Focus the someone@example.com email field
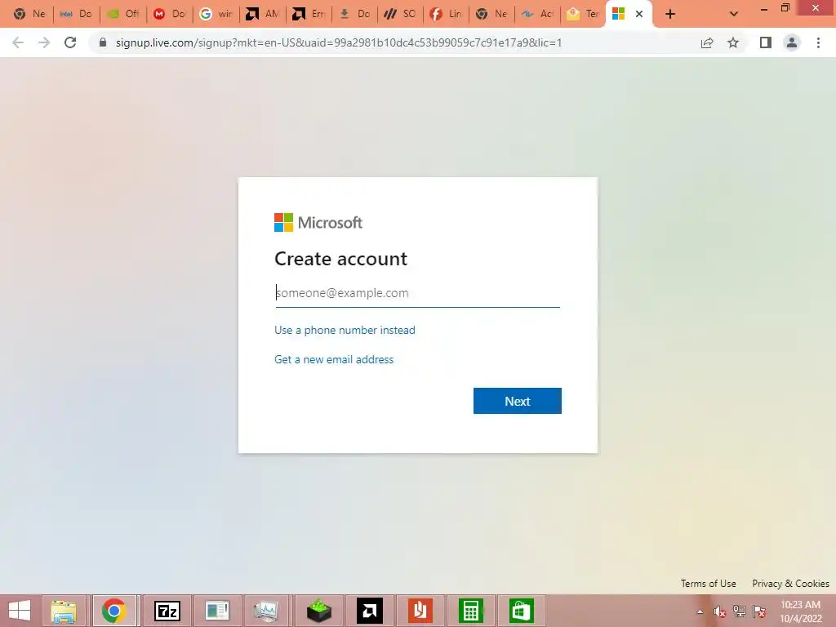836x627 pixels. [417, 293]
